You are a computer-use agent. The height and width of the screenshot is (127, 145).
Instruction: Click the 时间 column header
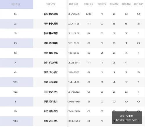74,4
